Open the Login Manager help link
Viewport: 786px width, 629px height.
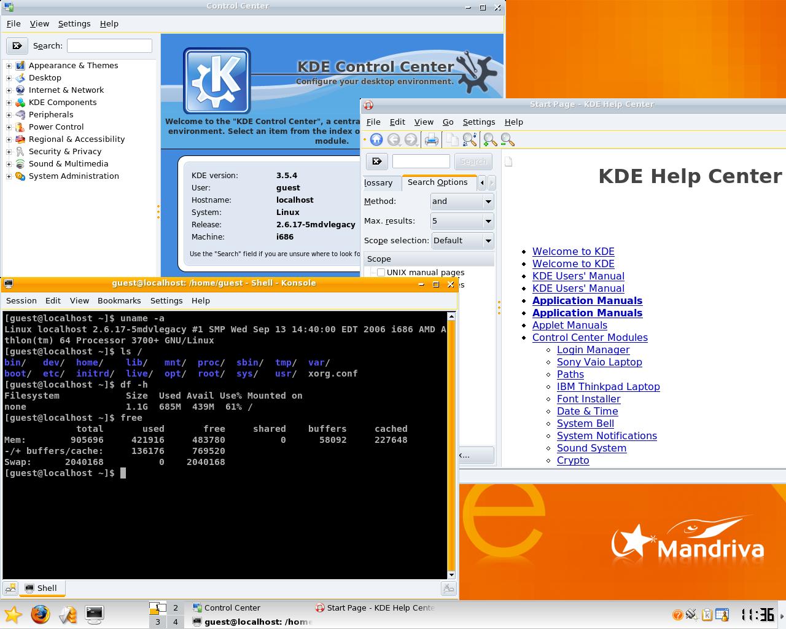pyautogui.click(x=593, y=350)
